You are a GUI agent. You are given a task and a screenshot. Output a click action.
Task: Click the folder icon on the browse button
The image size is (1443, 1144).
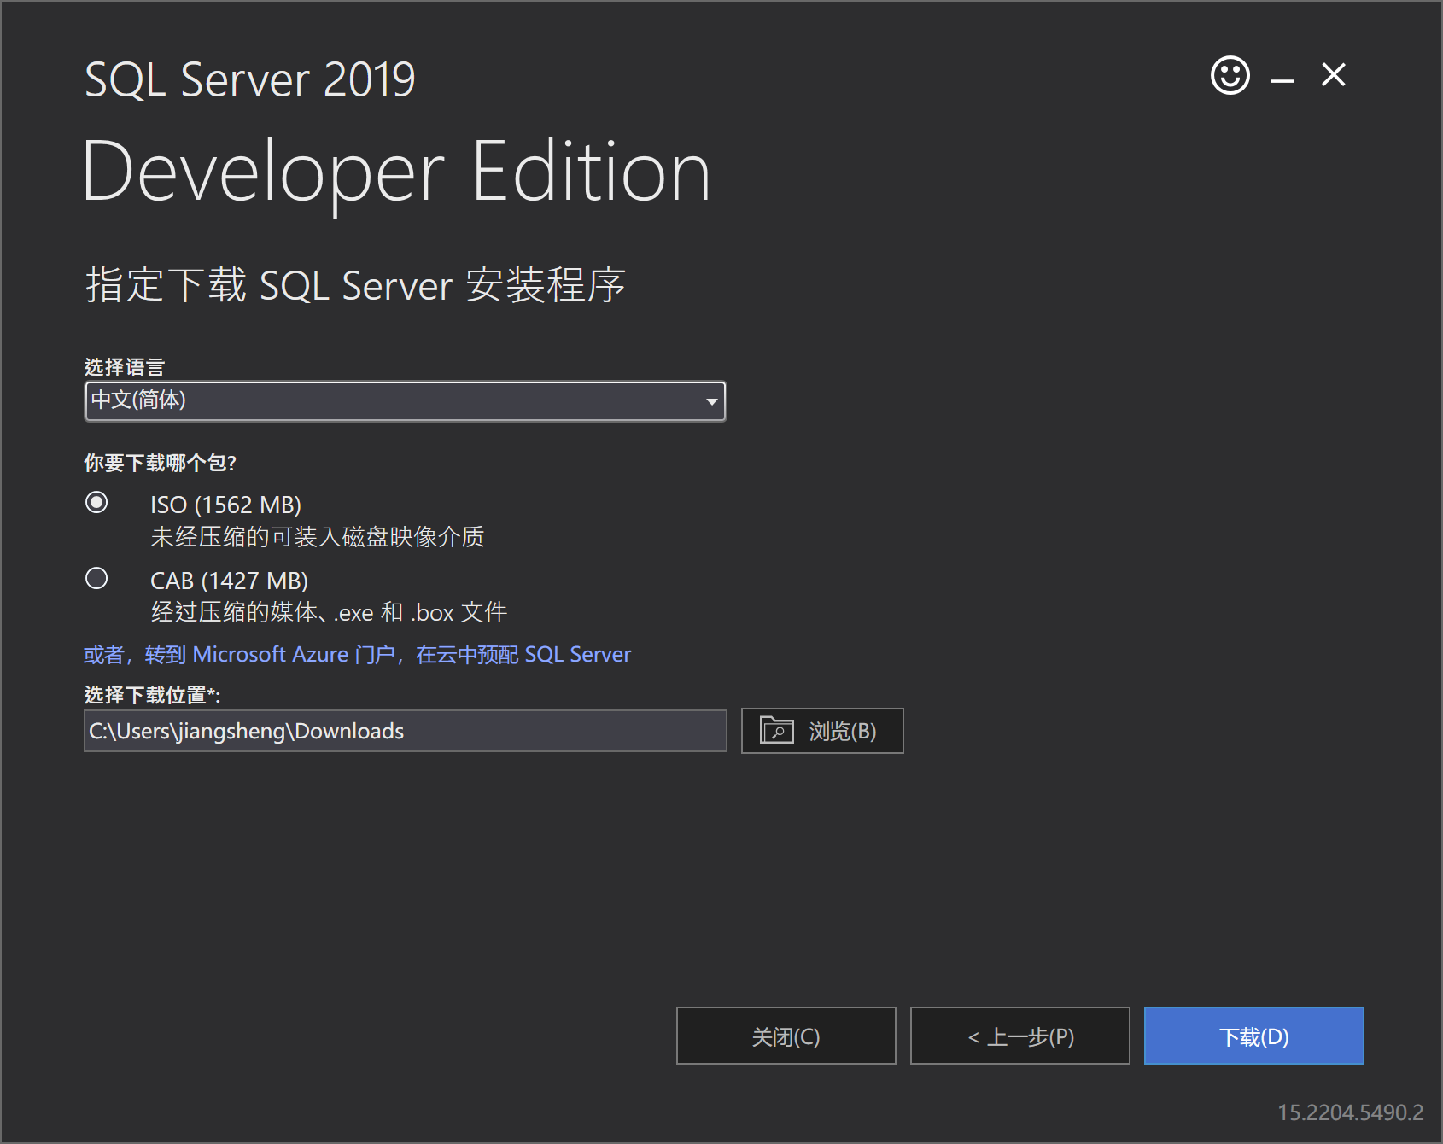tap(776, 731)
